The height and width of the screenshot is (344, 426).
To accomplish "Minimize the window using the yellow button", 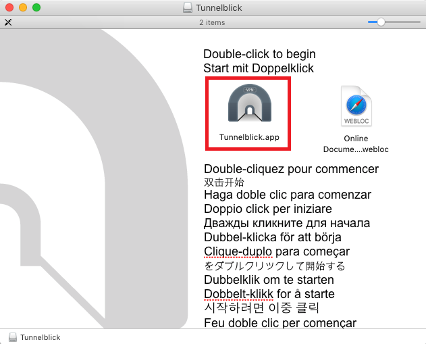I will (23, 7).
